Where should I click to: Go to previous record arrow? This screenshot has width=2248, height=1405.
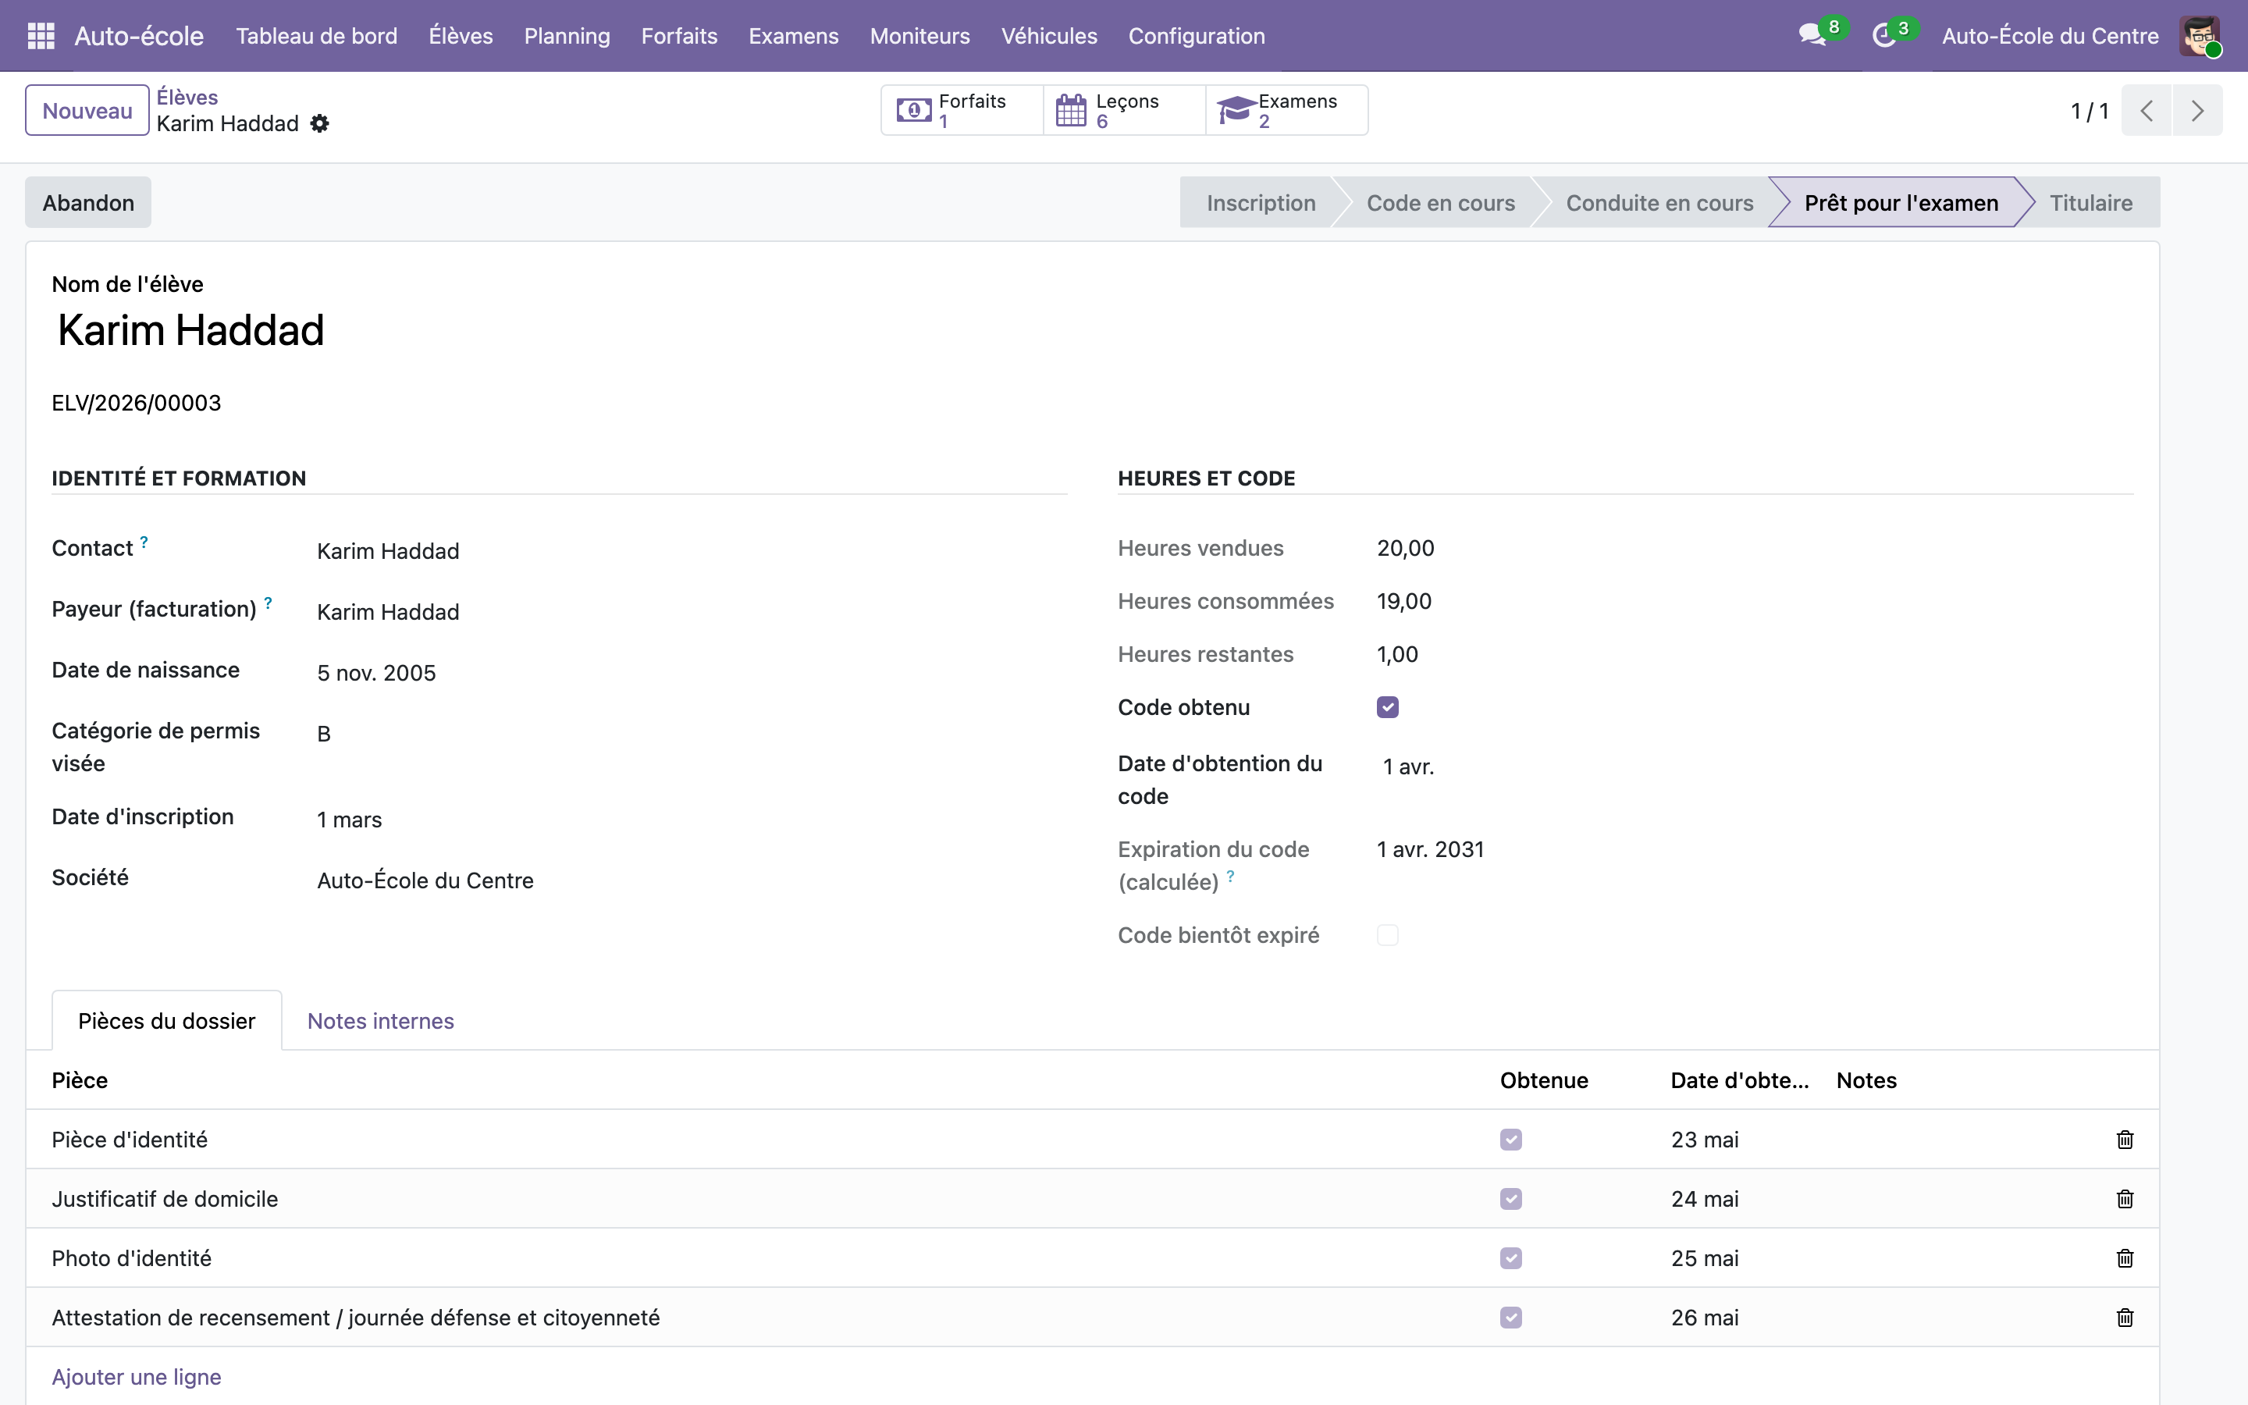coord(2146,111)
